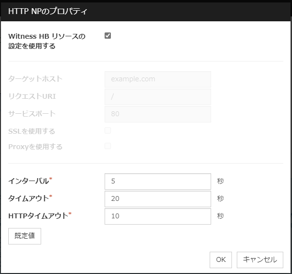The image size is (292, 274).
Task: Click the Proxyを使用する label text
Action: pyautogui.click(x=35, y=147)
